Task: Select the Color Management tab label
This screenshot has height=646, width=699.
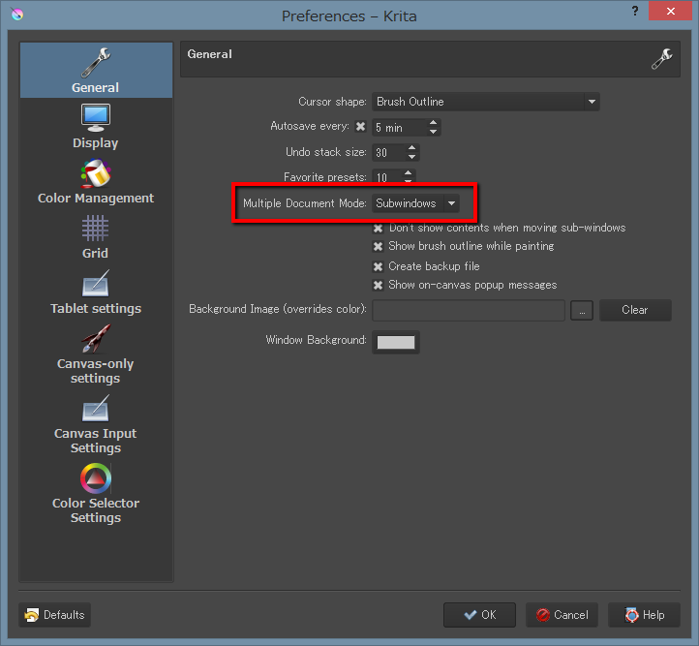Action: pos(96,198)
